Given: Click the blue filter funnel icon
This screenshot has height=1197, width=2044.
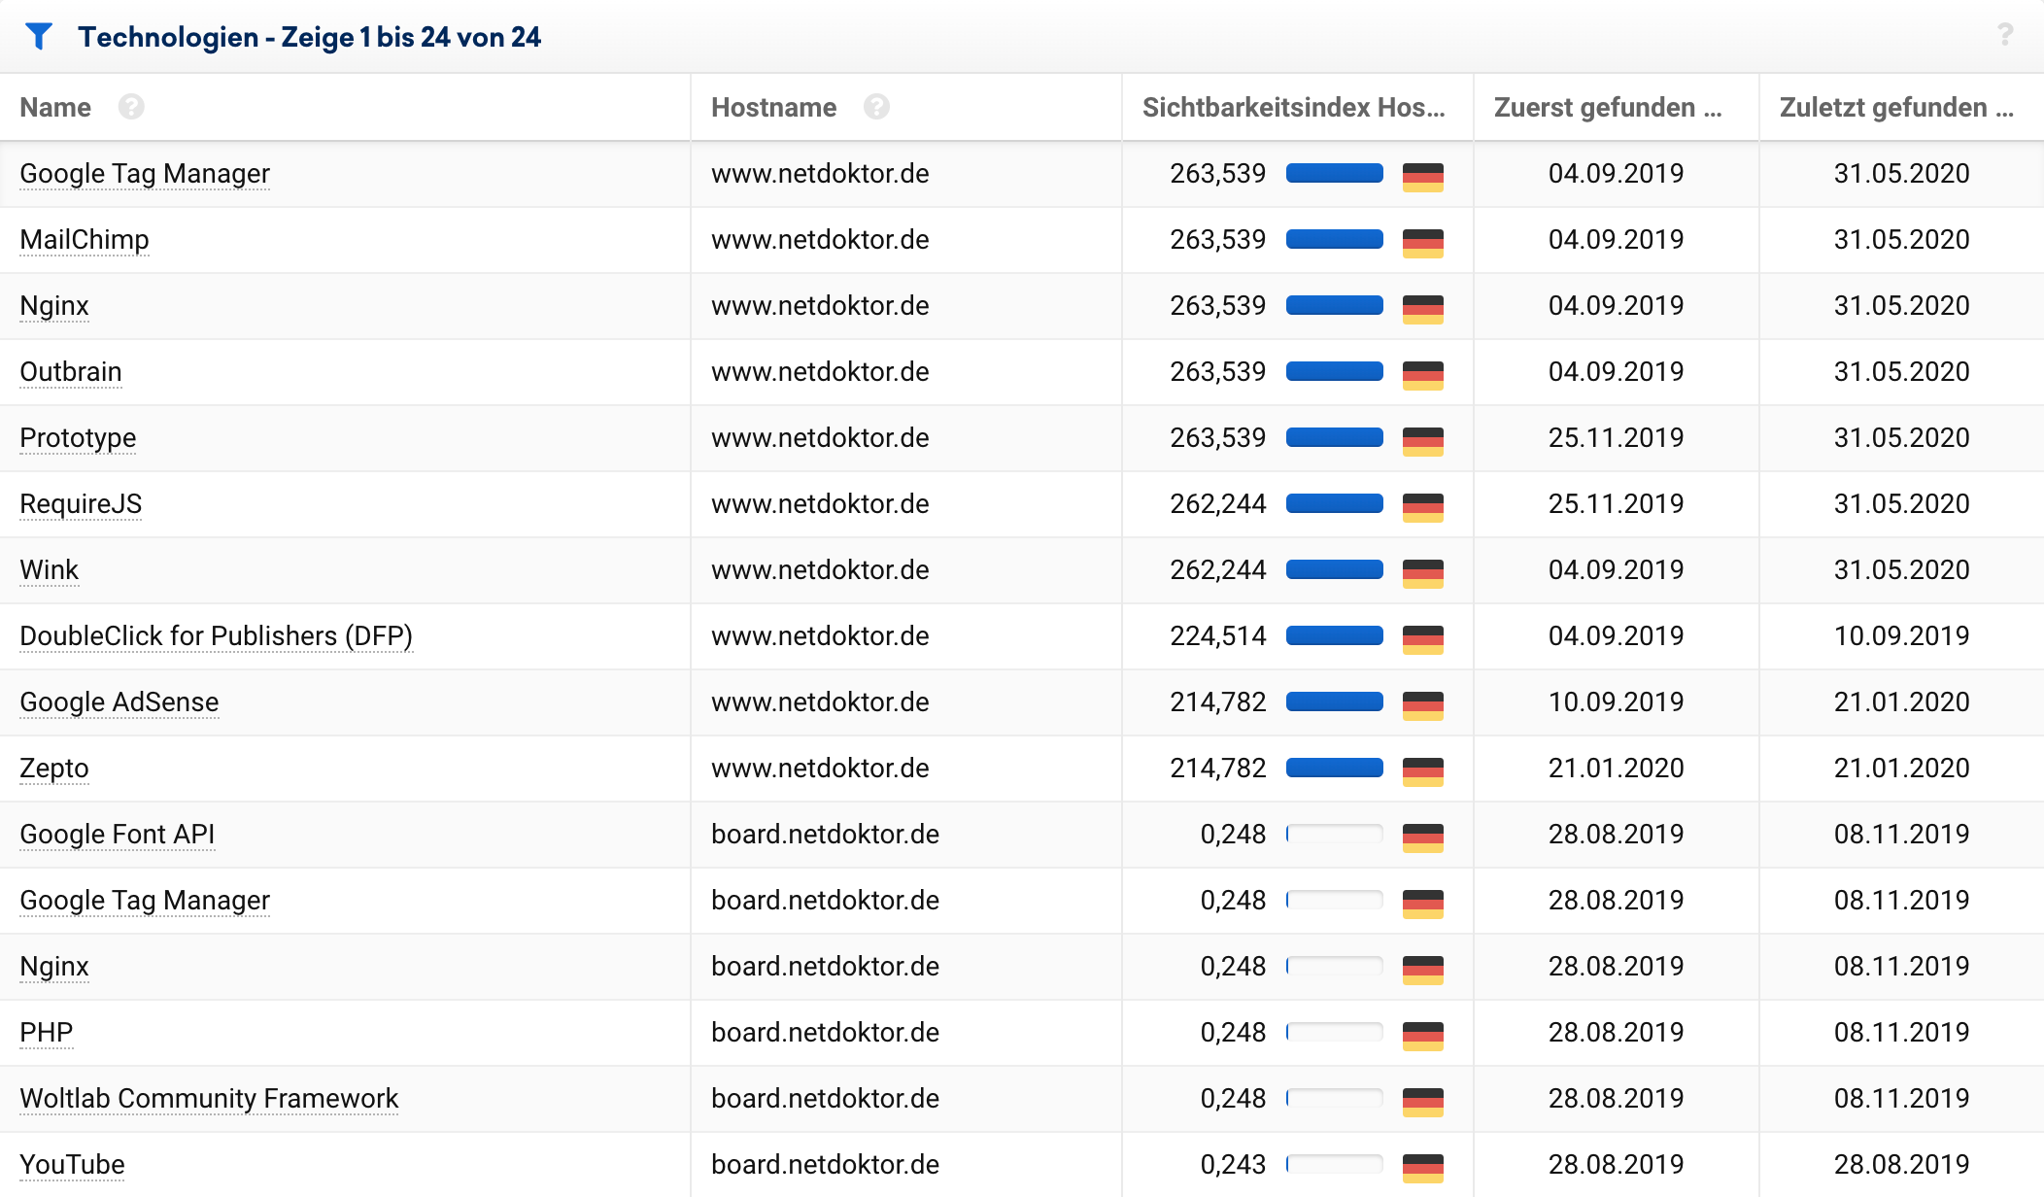Looking at the screenshot, I should [x=39, y=37].
